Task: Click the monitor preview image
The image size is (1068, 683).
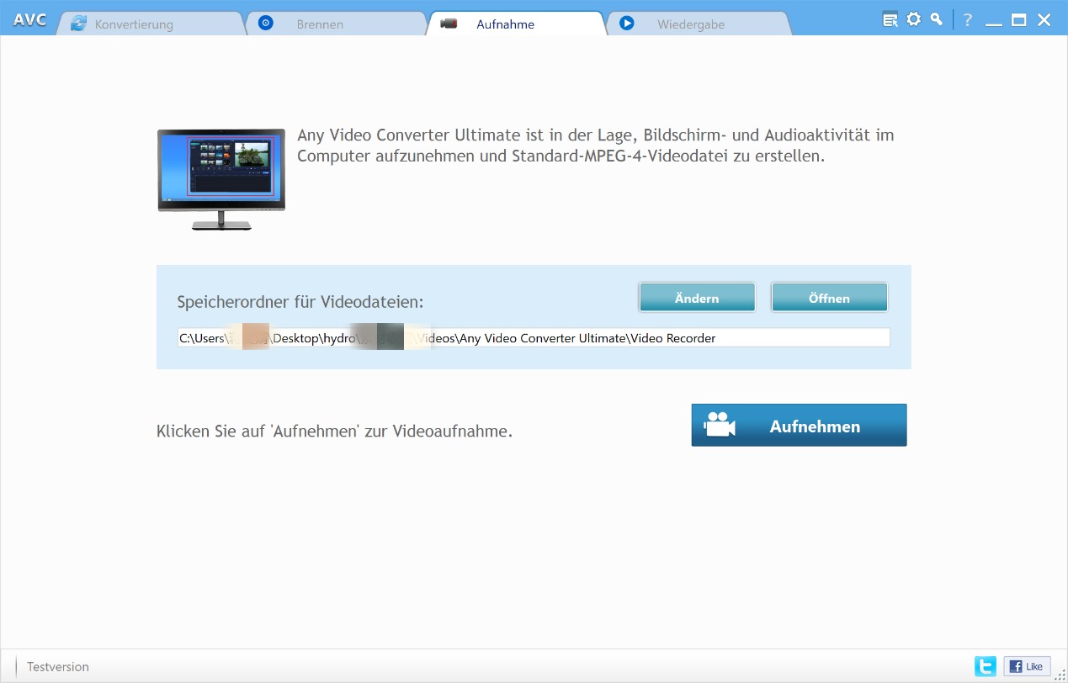Action: pyautogui.click(x=221, y=180)
